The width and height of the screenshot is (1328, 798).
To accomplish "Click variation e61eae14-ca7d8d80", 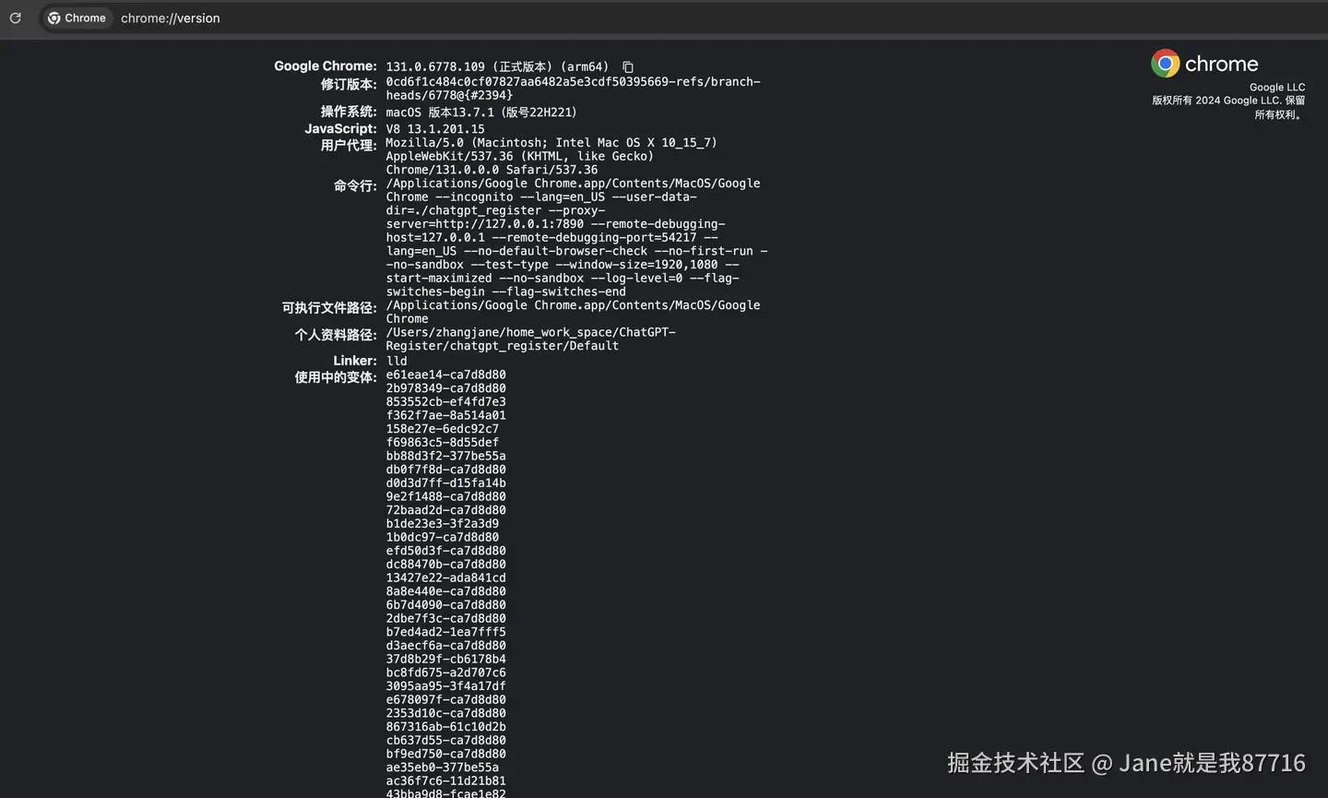I will coord(445,375).
